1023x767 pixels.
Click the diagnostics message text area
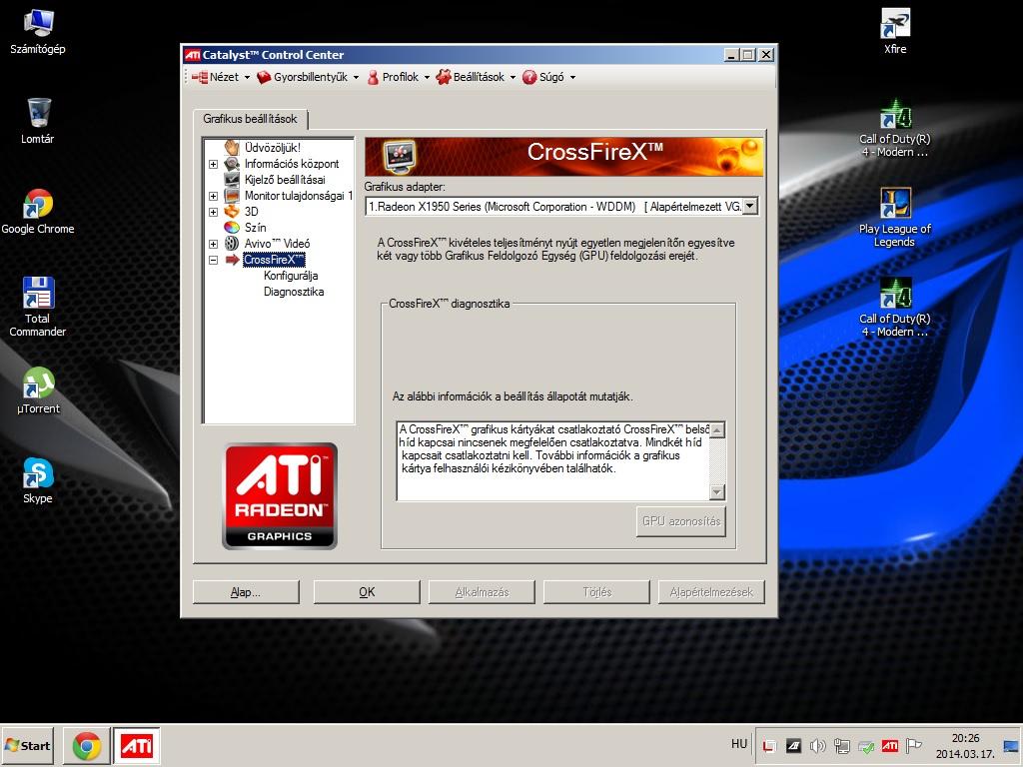tap(553, 460)
